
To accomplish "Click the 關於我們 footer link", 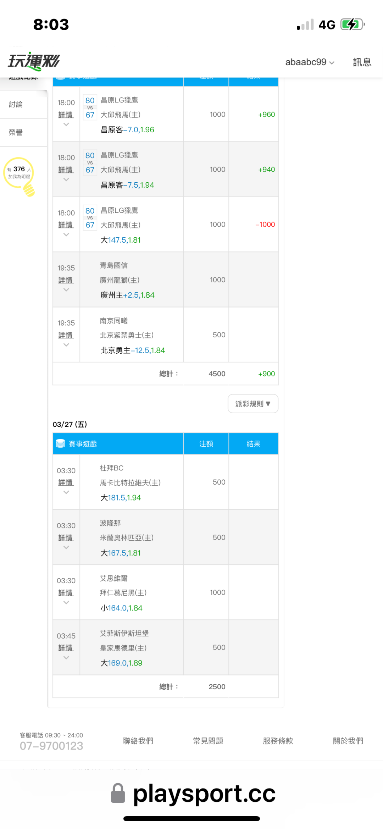I will point(348,741).
